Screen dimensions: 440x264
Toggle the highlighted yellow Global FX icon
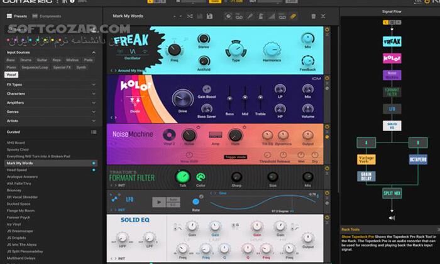pyautogui.click(x=293, y=16)
